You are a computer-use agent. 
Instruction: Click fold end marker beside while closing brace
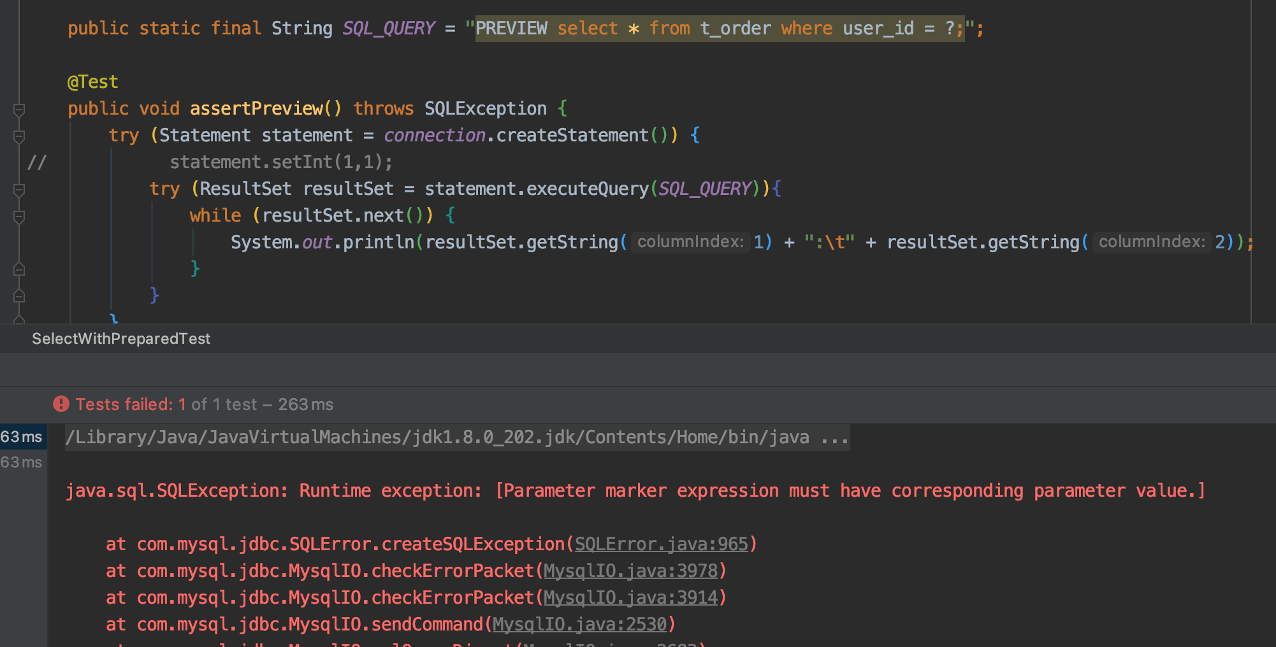[19, 269]
